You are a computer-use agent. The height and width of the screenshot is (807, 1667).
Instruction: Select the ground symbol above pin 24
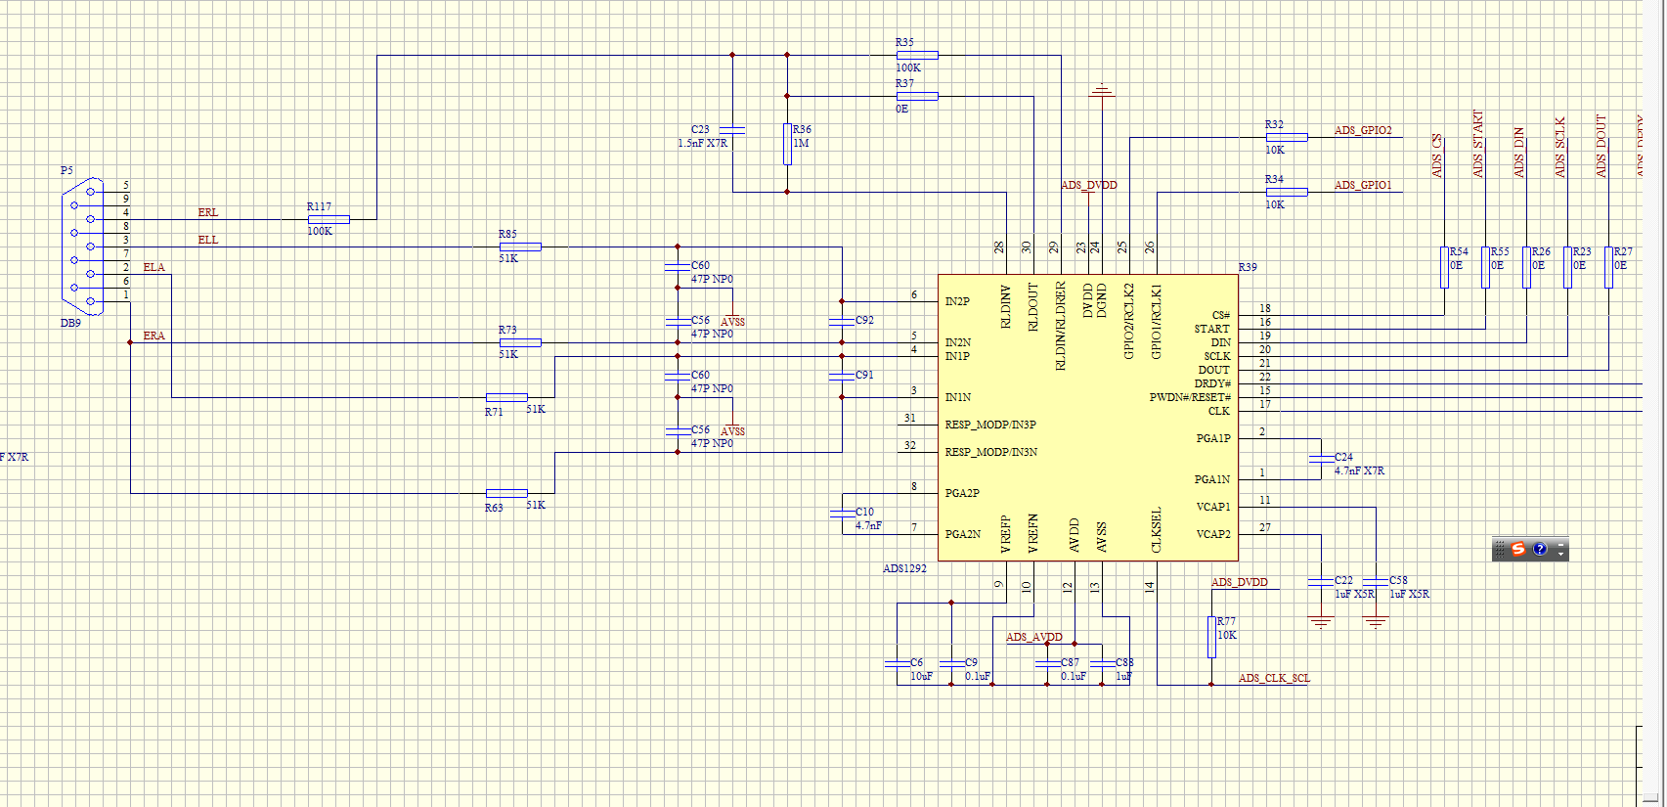click(1102, 92)
